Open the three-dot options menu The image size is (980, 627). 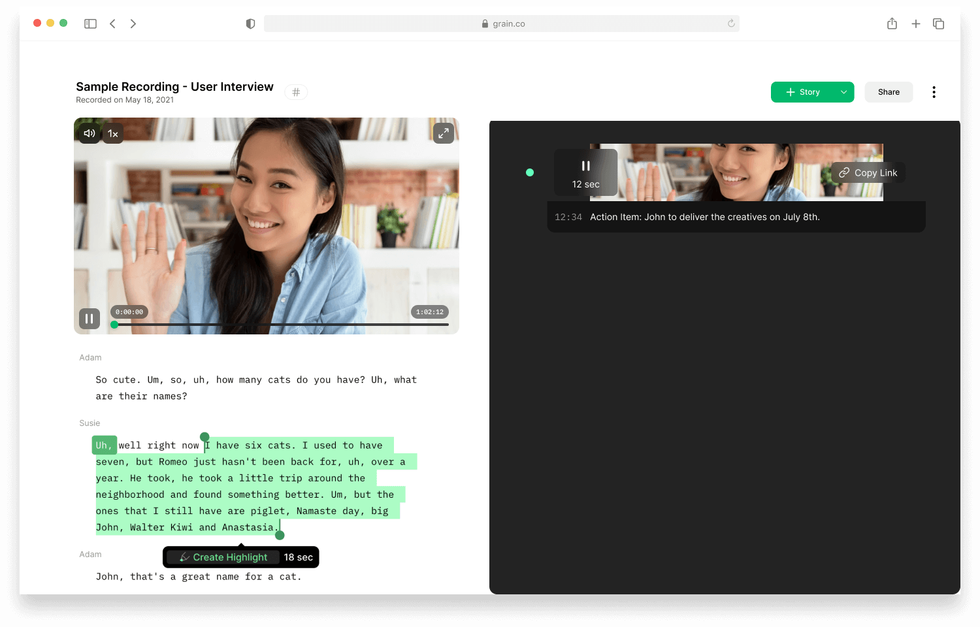(934, 91)
